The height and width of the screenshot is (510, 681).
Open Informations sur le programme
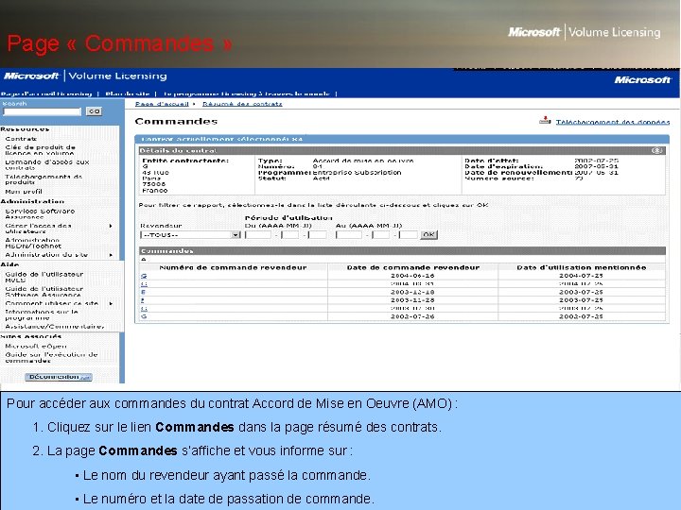pos(42,314)
